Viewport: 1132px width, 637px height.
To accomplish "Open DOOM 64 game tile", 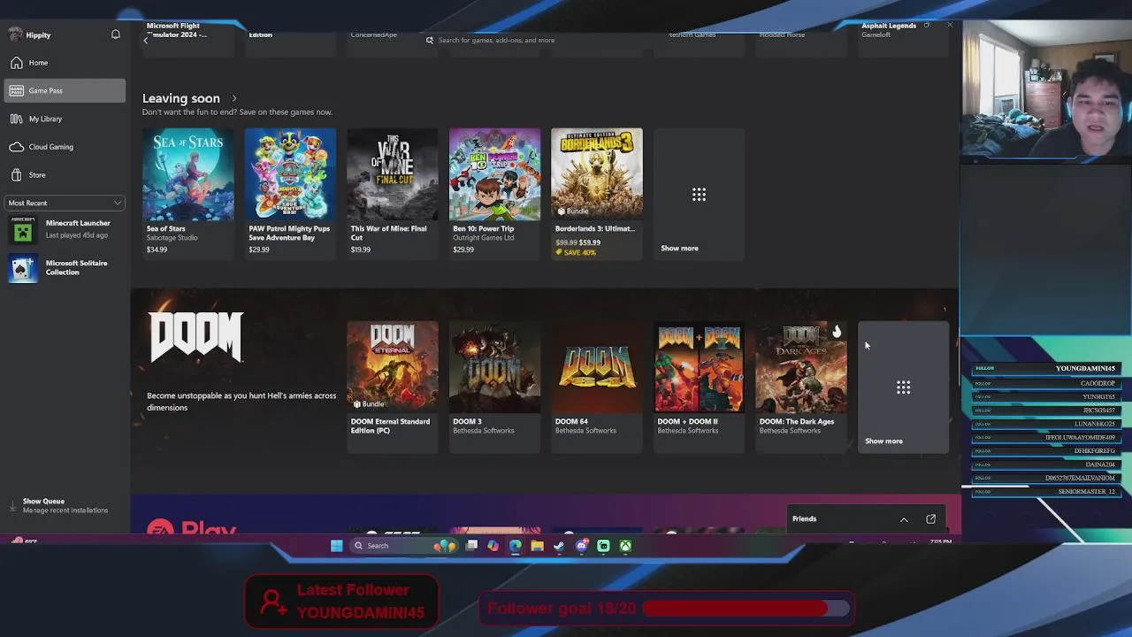I will click(597, 386).
